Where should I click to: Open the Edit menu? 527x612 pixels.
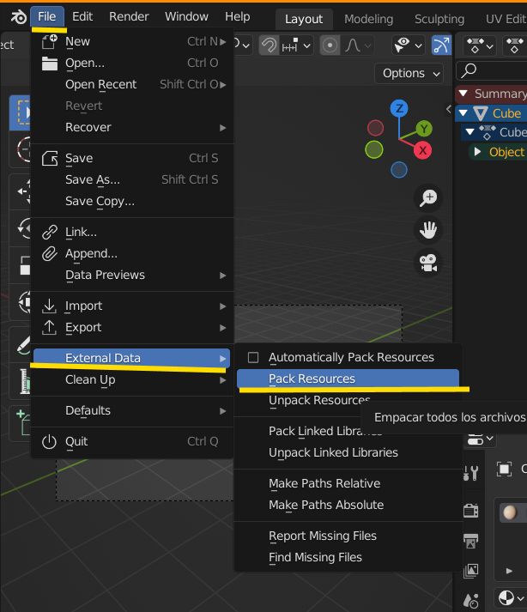[82, 17]
